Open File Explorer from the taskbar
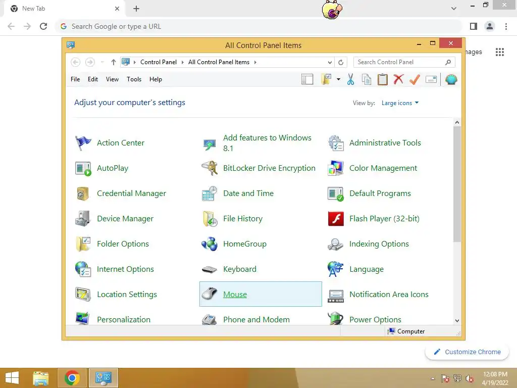This screenshot has height=388, width=517. coord(41,378)
